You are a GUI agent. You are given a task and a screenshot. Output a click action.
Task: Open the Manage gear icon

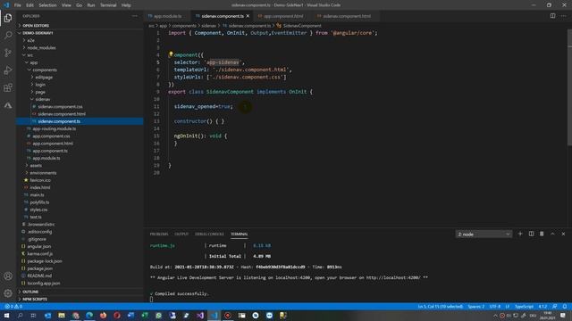pyautogui.click(x=8, y=293)
